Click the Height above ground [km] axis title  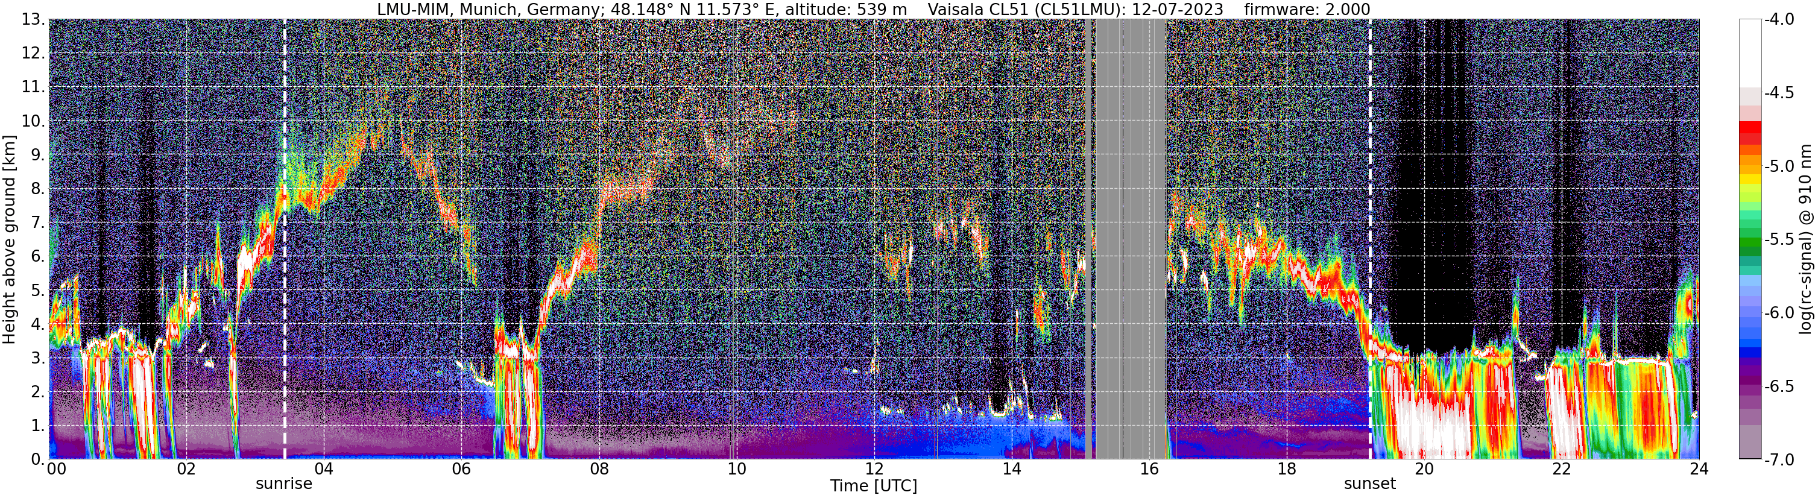9,239
